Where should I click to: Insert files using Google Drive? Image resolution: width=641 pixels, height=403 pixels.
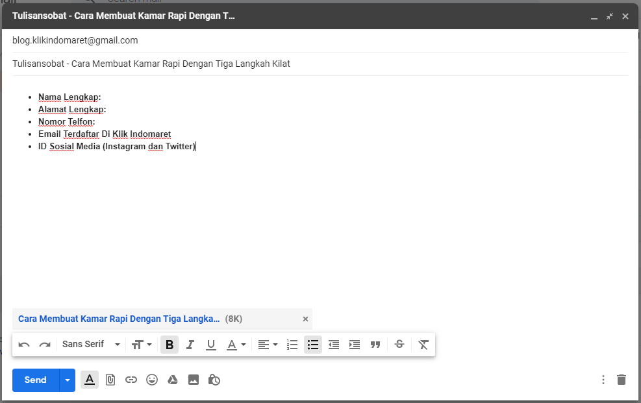pyautogui.click(x=173, y=380)
